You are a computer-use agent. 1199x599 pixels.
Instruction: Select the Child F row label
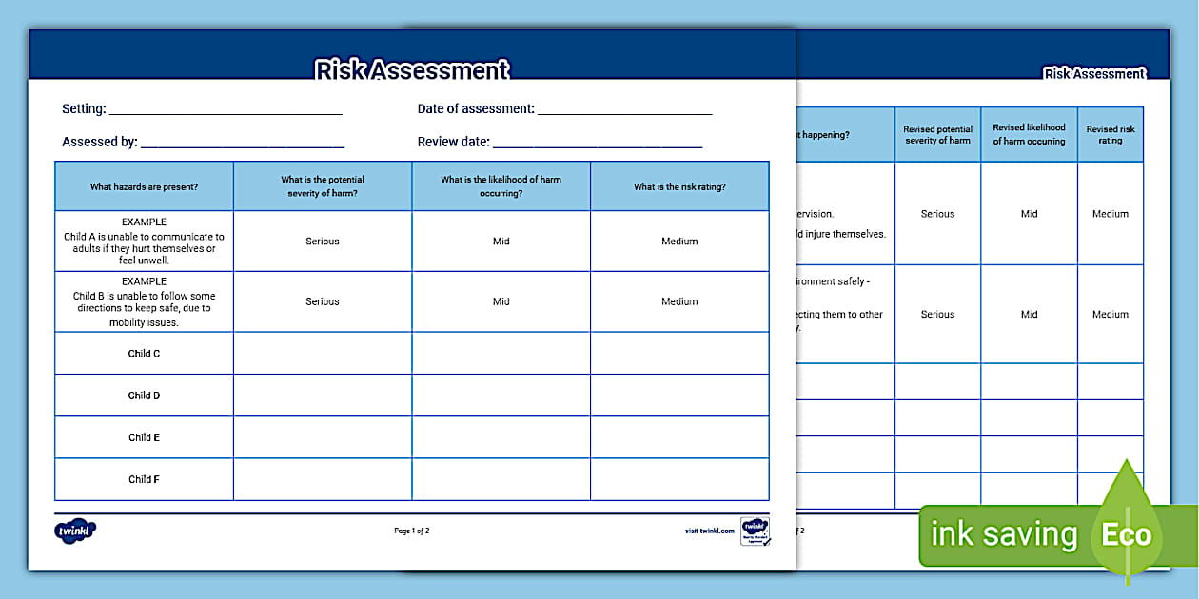pyautogui.click(x=143, y=479)
